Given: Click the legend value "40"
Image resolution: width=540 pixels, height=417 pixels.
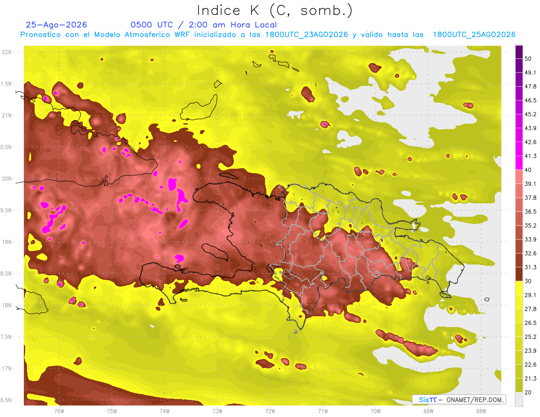Looking at the screenshot, I should click(x=529, y=170).
